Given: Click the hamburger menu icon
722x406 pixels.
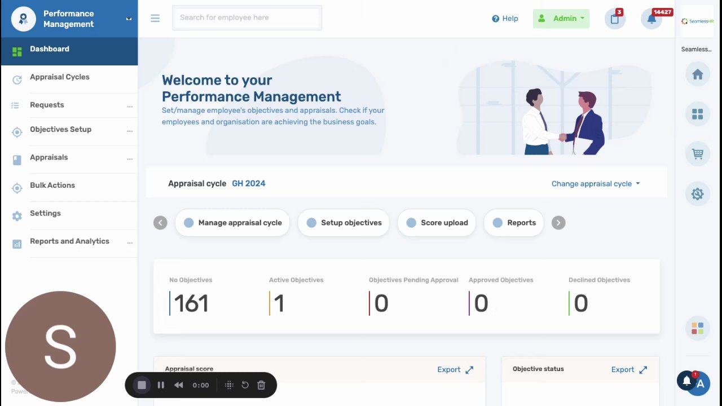Looking at the screenshot, I should point(155,18).
